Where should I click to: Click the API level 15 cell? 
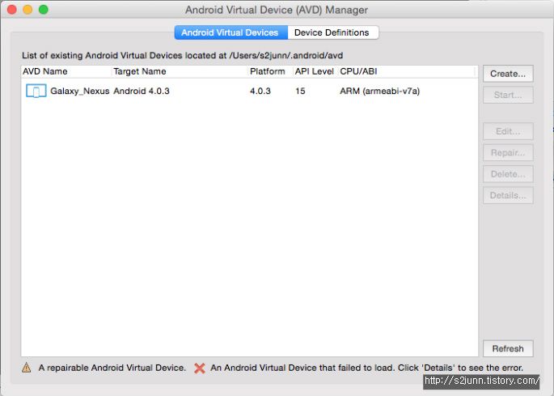pyautogui.click(x=300, y=91)
